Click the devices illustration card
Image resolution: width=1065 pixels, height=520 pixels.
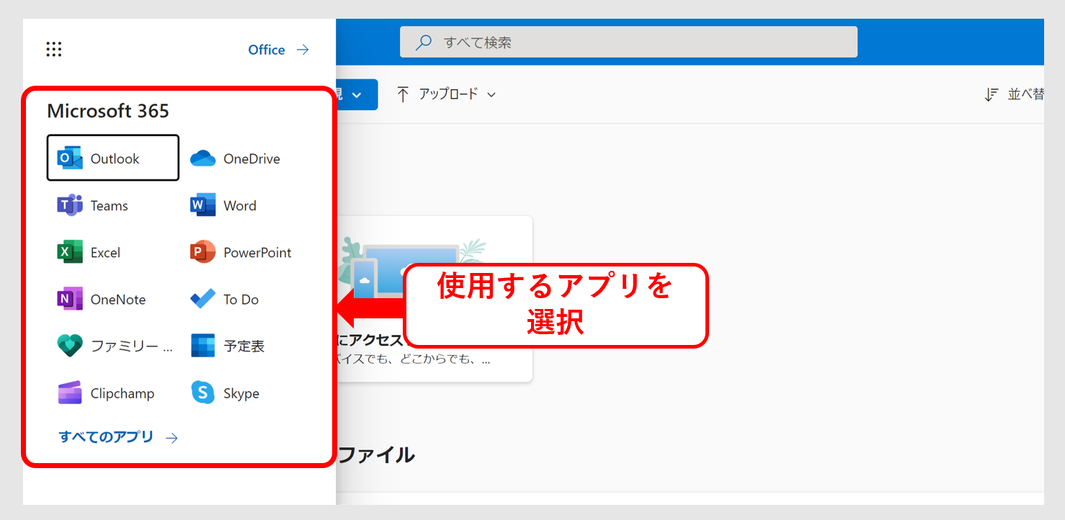pyautogui.click(x=434, y=298)
